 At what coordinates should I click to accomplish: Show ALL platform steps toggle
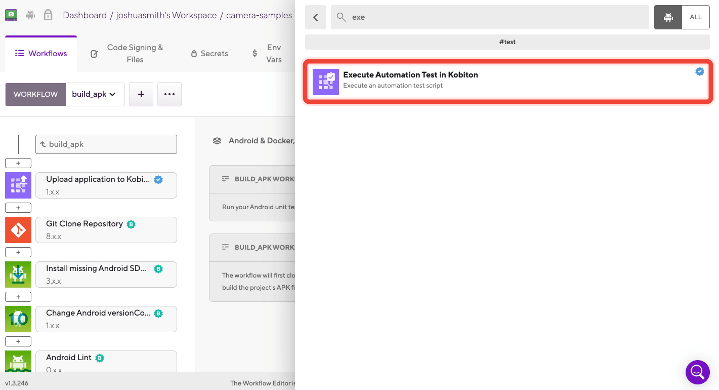696,17
